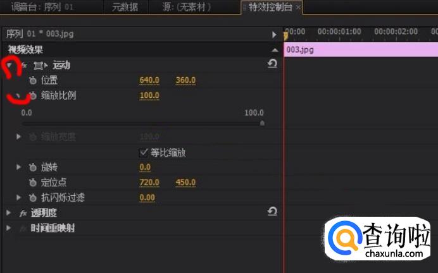The height and width of the screenshot is (273, 438).
Task: Toggle the 缩放比例 stopwatch keyframe icon
Action: coord(33,96)
